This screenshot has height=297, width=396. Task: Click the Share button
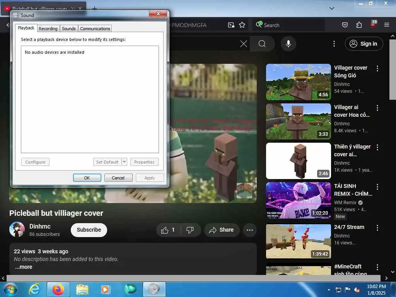(x=222, y=230)
